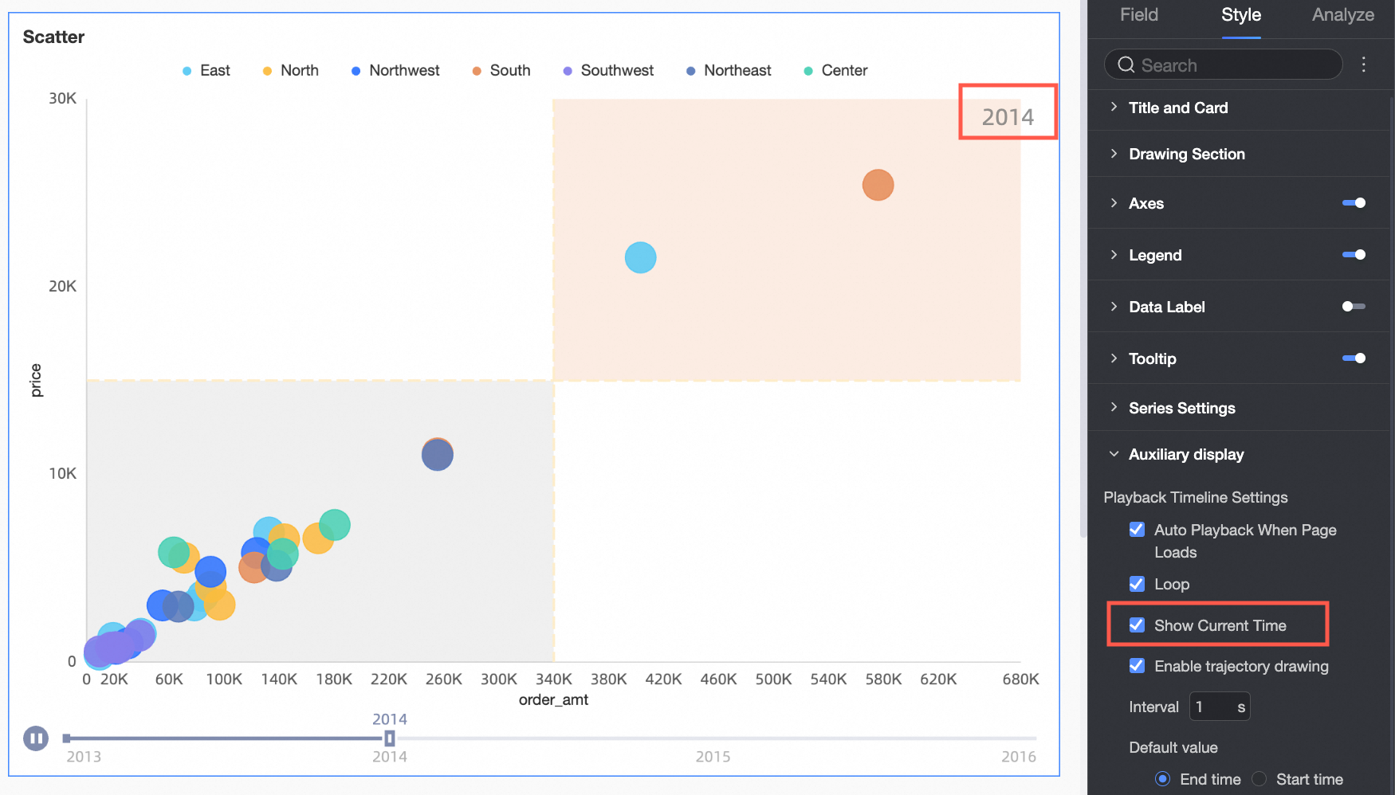Viewport: 1395px width, 795px height.
Task: Select the End time radio button
Action: click(1163, 779)
